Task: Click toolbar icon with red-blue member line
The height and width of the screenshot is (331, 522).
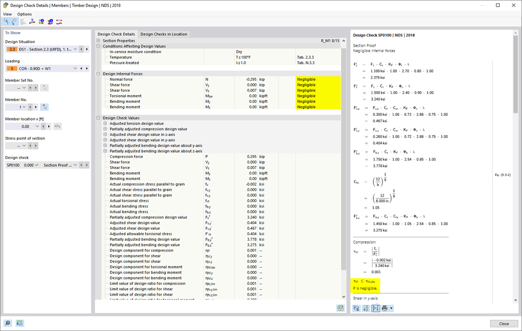Action: click(x=59, y=22)
